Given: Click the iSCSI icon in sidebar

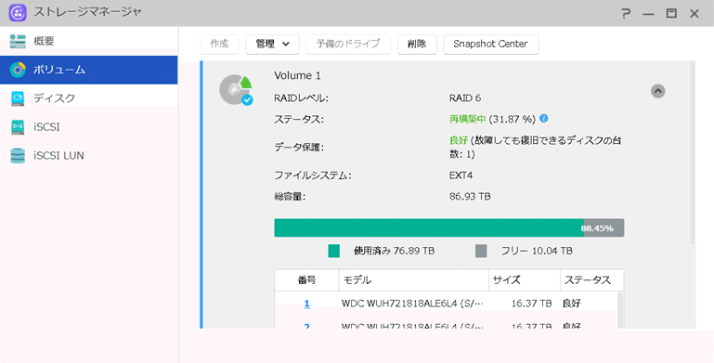Looking at the screenshot, I should [18, 127].
